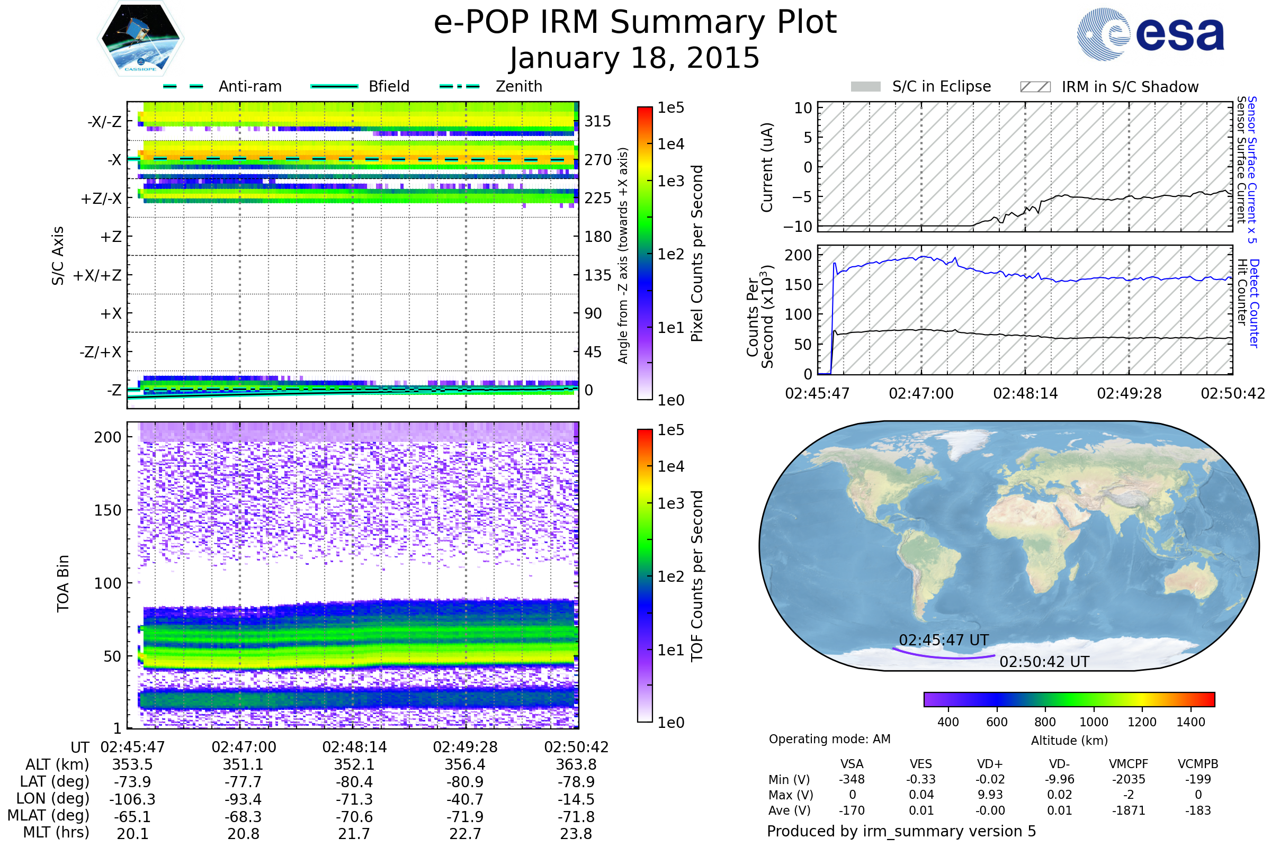Click the Anti-ram dashed legend line
The image size is (1271, 847).
point(183,86)
